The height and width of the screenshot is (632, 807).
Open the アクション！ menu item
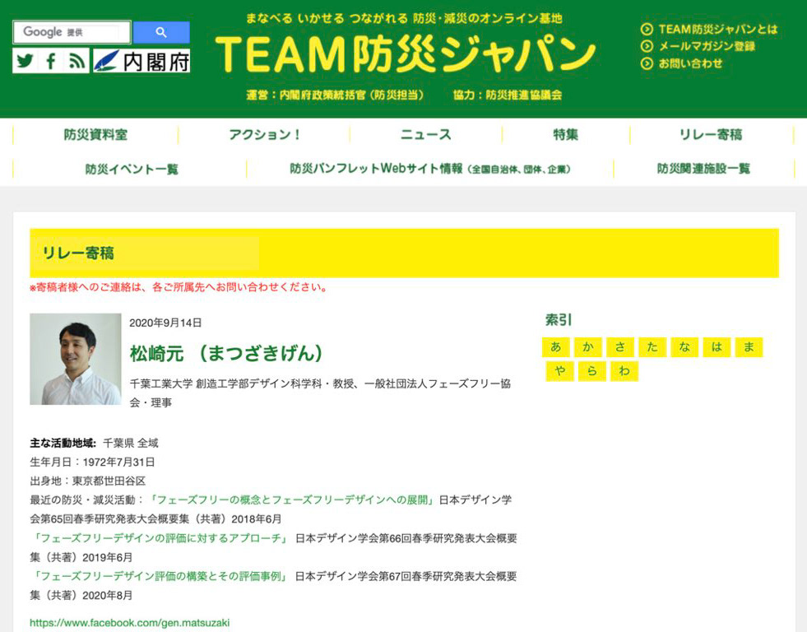[x=264, y=135]
